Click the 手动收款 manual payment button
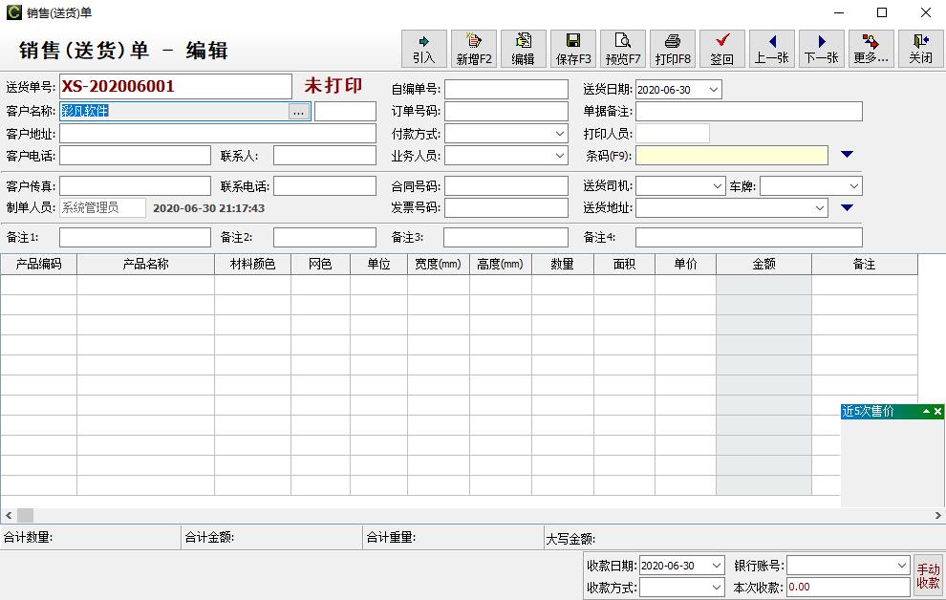This screenshot has width=946, height=600. coord(928,576)
